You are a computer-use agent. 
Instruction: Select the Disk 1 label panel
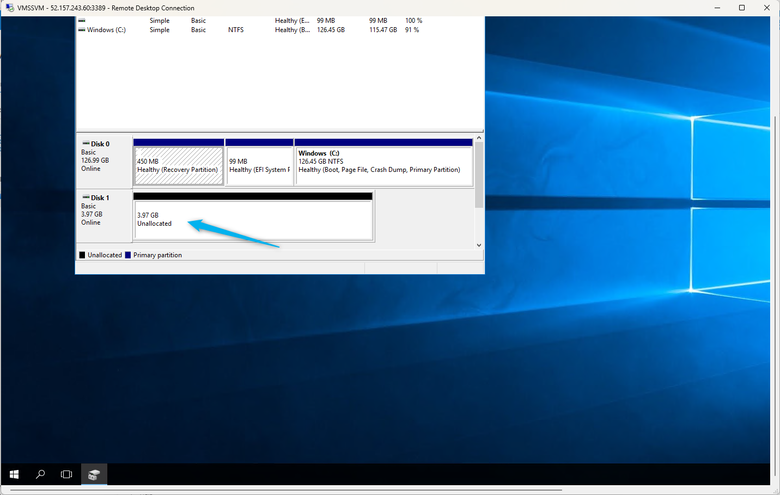click(104, 215)
